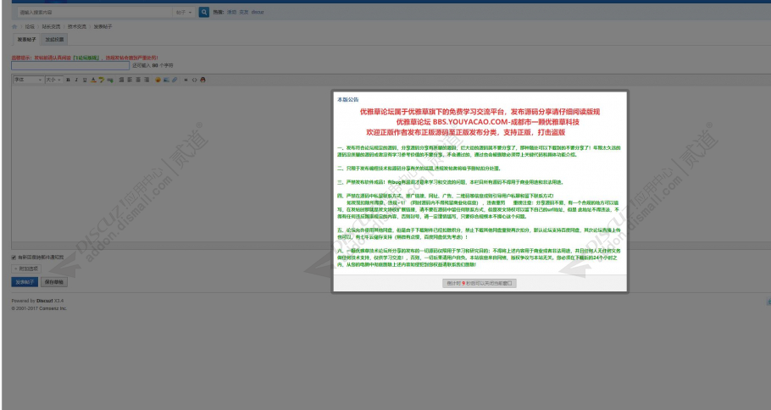This screenshot has width=771, height=410.
Task: Click in the search input field
Action: (x=95, y=13)
